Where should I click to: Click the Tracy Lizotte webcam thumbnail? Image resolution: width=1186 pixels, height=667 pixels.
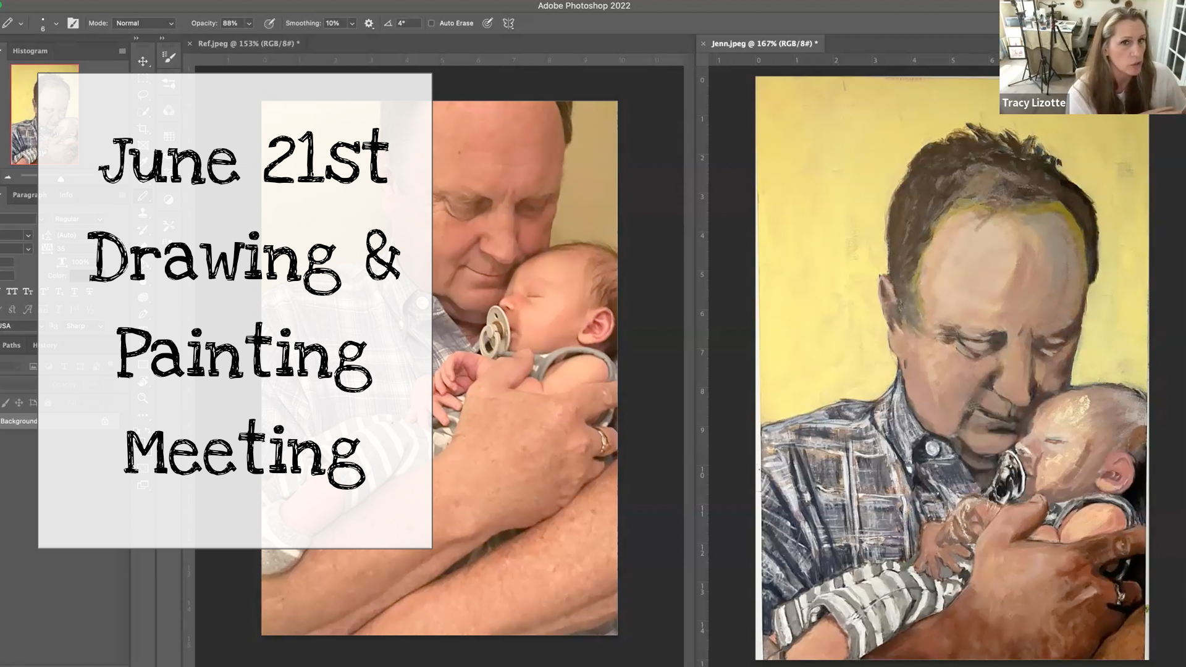pyautogui.click(x=1092, y=57)
